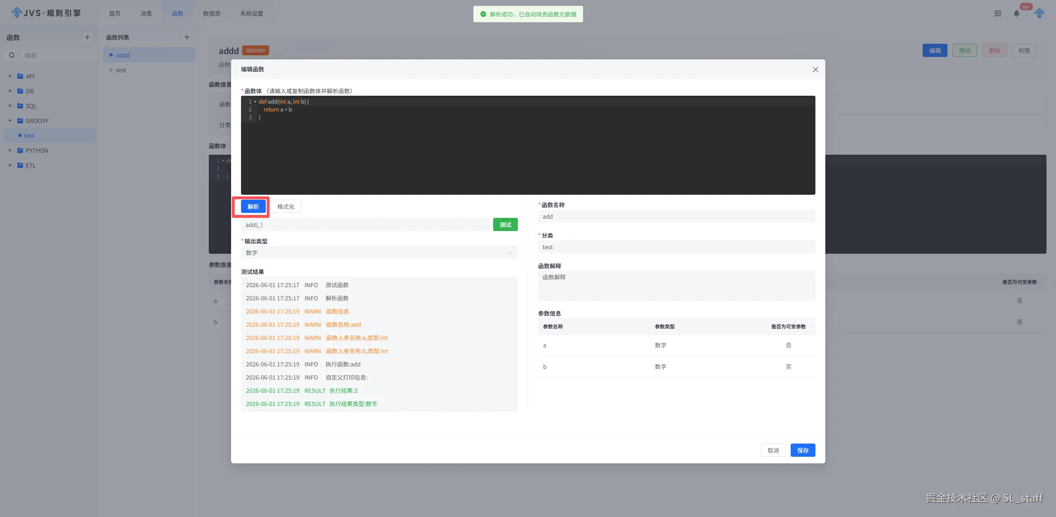Click the GROOVY folder icon
The image size is (1056, 517).
pos(20,121)
